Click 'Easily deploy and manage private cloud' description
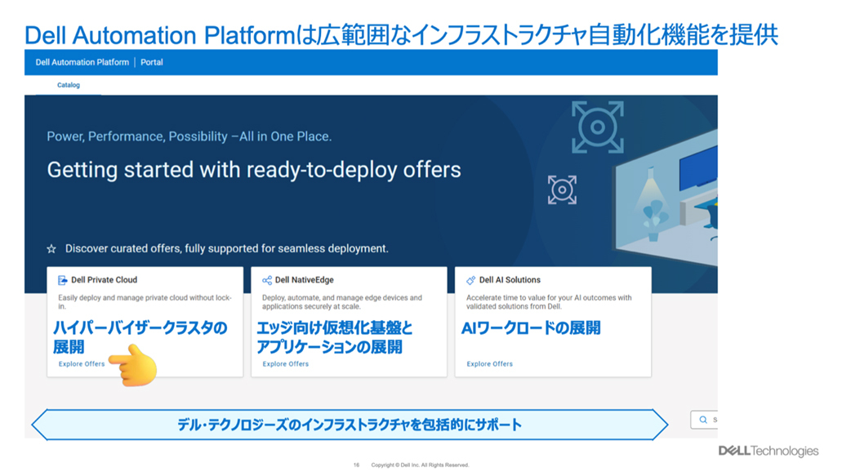Viewport: 842px width, 472px height. (145, 302)
